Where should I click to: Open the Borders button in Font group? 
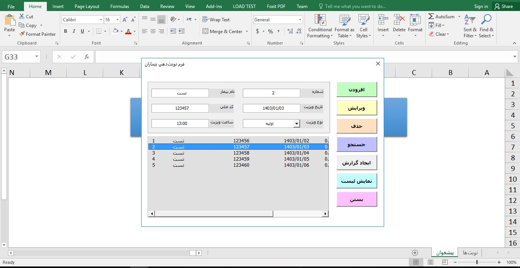point(99,31)
